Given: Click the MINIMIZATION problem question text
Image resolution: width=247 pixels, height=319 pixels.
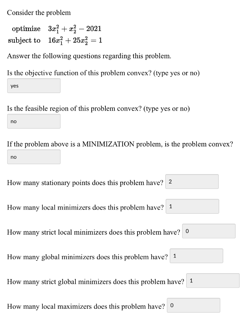Looking at the screenshot, I should click(x=120, y=144).
